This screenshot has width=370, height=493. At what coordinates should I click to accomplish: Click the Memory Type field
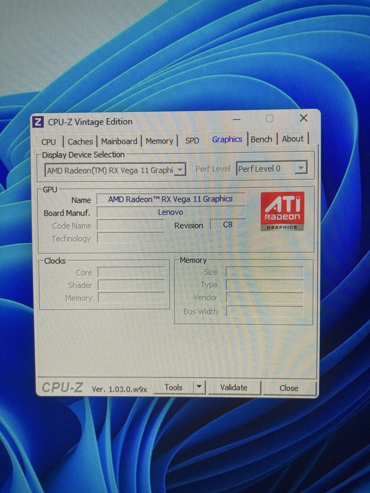click(x=264, y=285)
